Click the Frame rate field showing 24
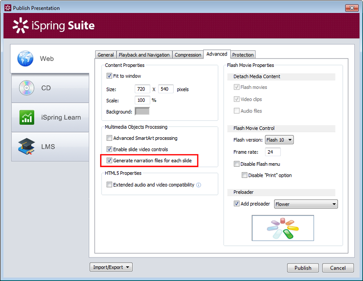This screenshot has height=281, width=363. 273,152
